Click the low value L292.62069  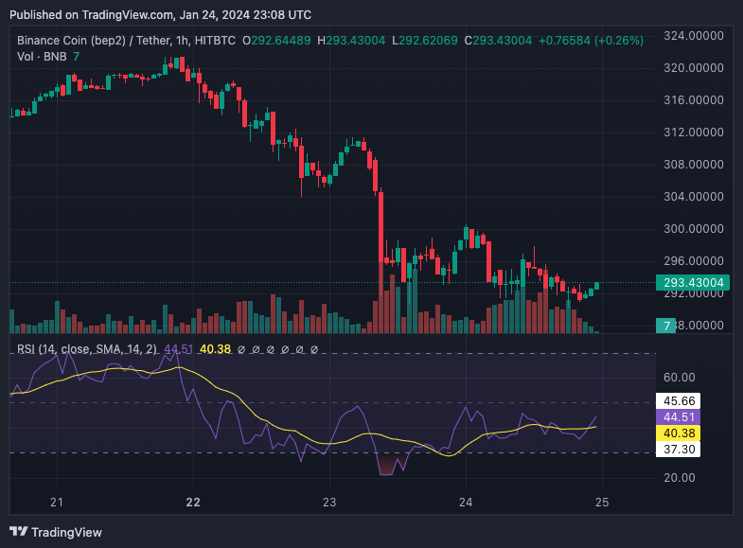[x=425, y=41]
